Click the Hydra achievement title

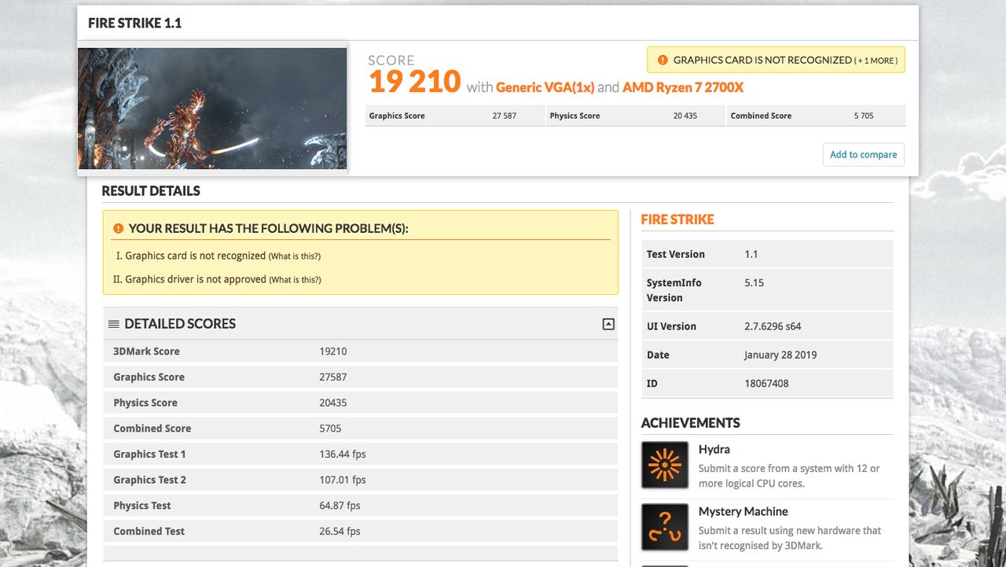click(x=714, y=450)
